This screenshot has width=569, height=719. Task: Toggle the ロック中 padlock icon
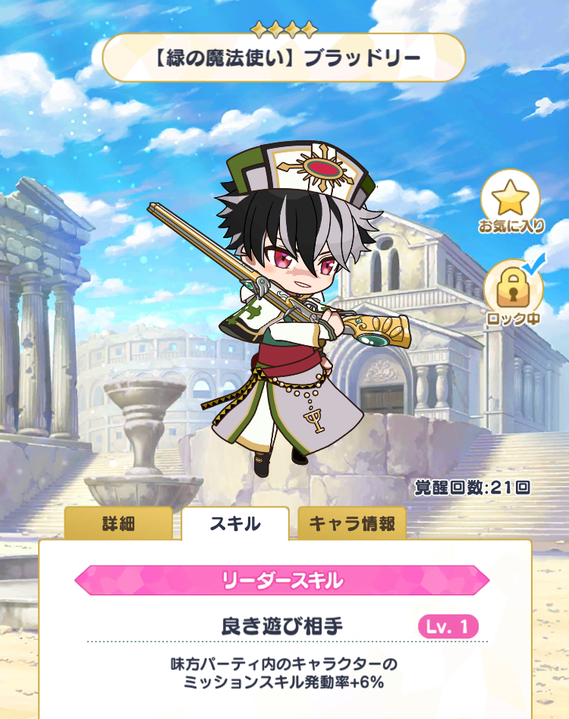click(514, 289)
